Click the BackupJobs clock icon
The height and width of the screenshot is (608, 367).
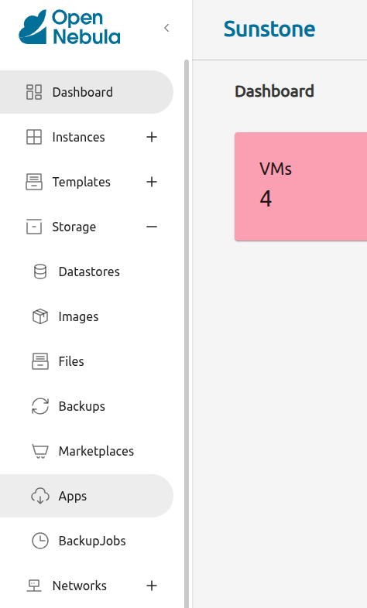(40, 541)
